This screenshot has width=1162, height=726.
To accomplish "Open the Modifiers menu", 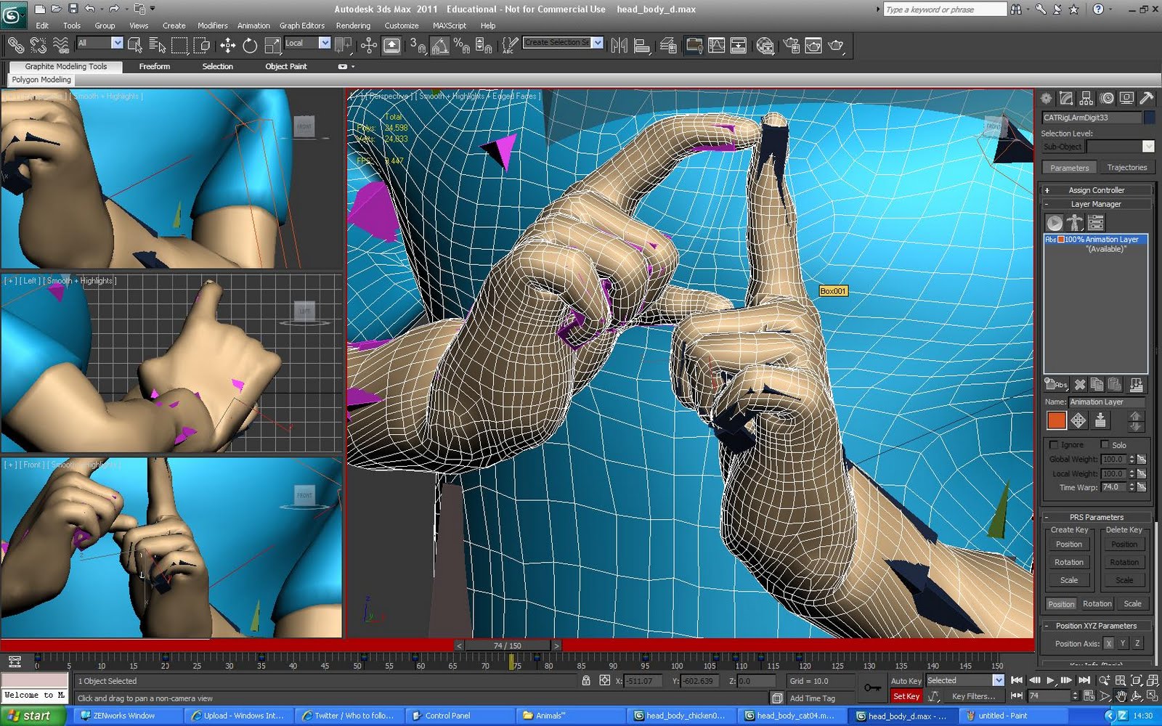I will tap(213, 25).
